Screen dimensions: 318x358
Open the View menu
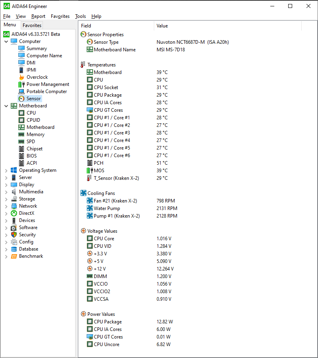pyautogui.click(x=21, y=16)
